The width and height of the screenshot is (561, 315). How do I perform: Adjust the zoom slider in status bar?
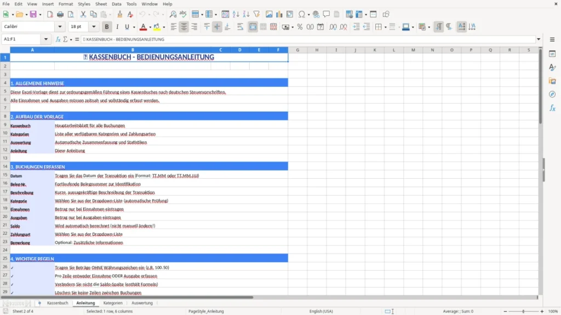(523, 311)
